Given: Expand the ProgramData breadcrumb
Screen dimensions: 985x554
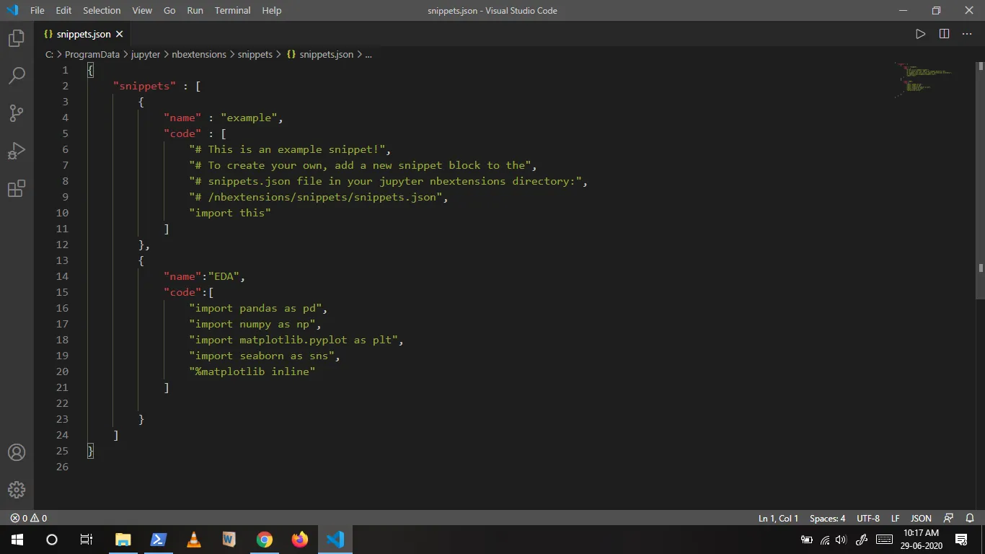Looking at the screenshot, I should tap(92, 54).
